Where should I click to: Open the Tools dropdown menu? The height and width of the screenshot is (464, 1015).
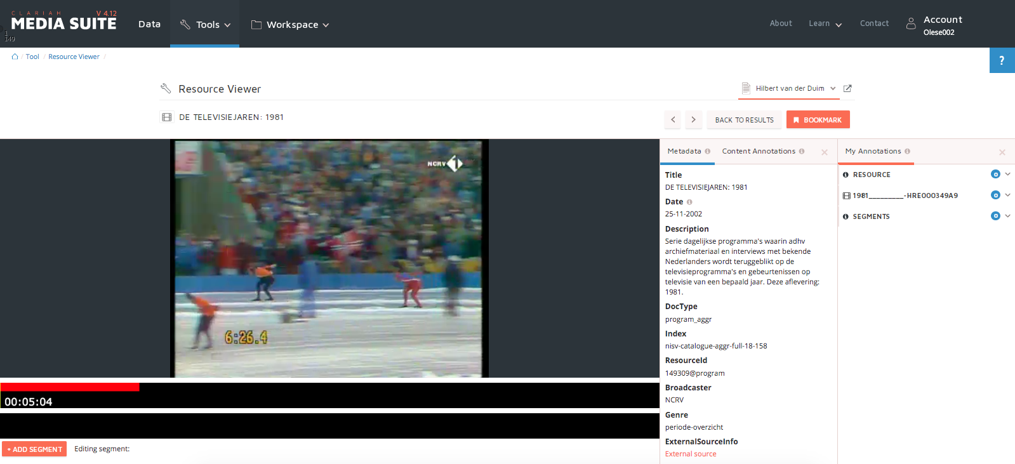[205, 24]
